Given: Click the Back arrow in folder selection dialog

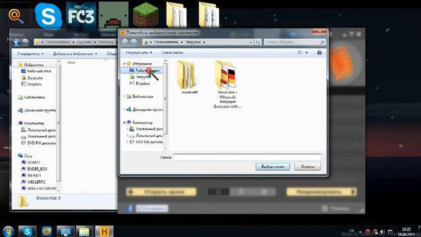Looking at the screenshot, I should pos(125,42).
